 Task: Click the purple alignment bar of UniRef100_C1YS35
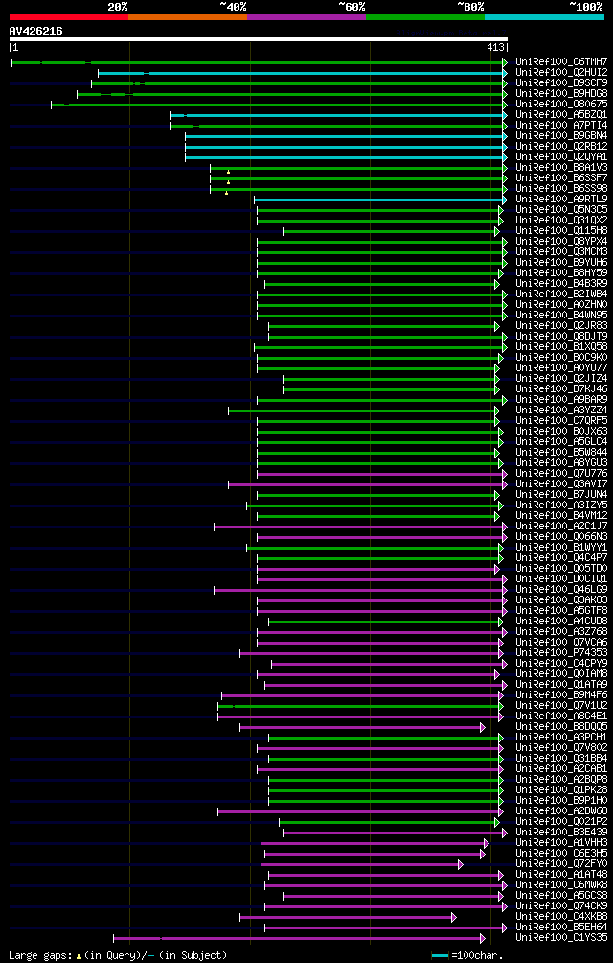coord(297,939)
